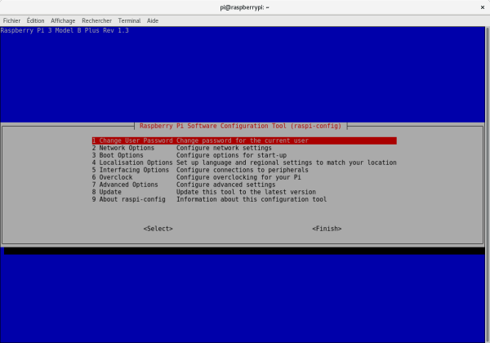This screenshot has height=343, width=490.
Task: Open the Rechercher menu
Action: 96,20
